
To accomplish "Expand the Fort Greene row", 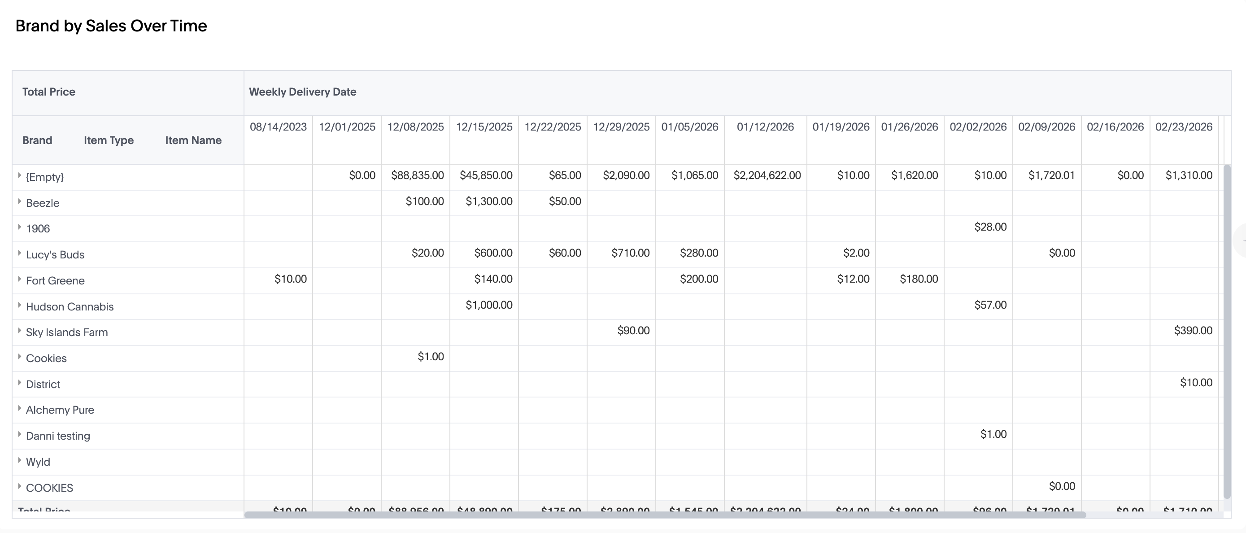I will (19, 280).
